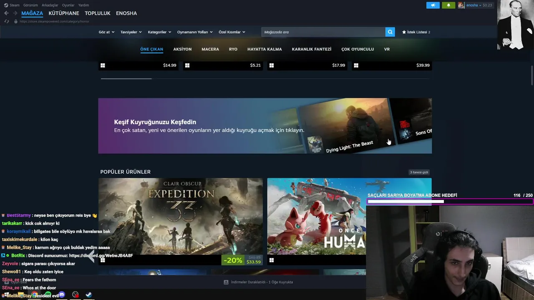Screen dimensions: 534x300
Task: Select the VR category tab
Action: pos(387,49)
